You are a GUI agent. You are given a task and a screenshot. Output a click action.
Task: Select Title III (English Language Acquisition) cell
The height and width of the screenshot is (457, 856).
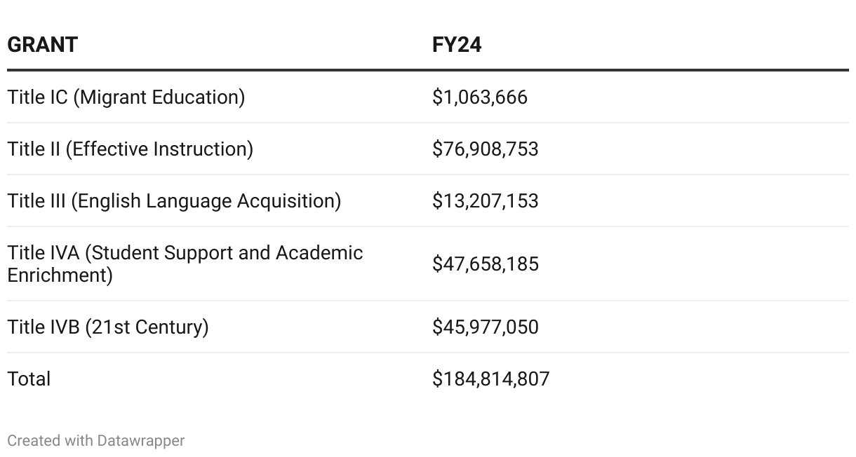[174, 200]
